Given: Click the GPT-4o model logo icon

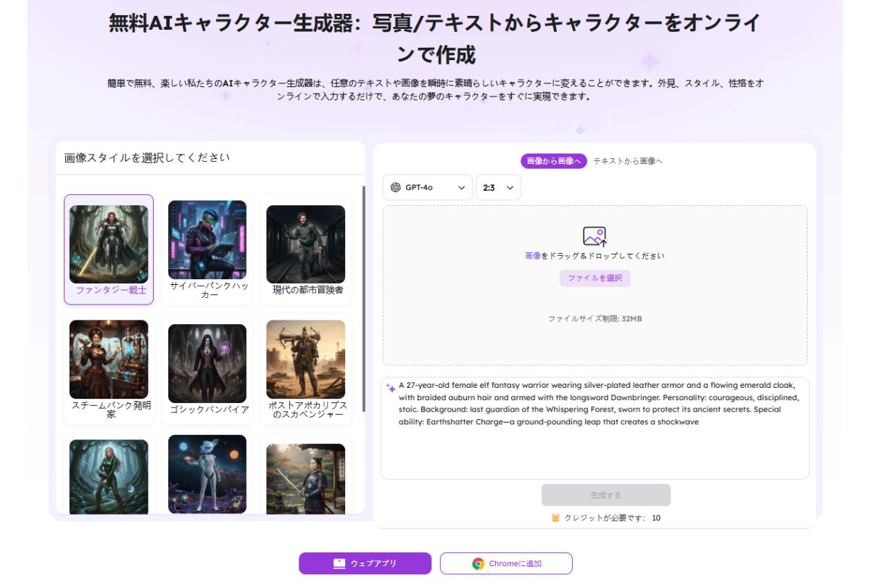Looking at the screenshot, I should pyautogui.click(x=395, y=187).
